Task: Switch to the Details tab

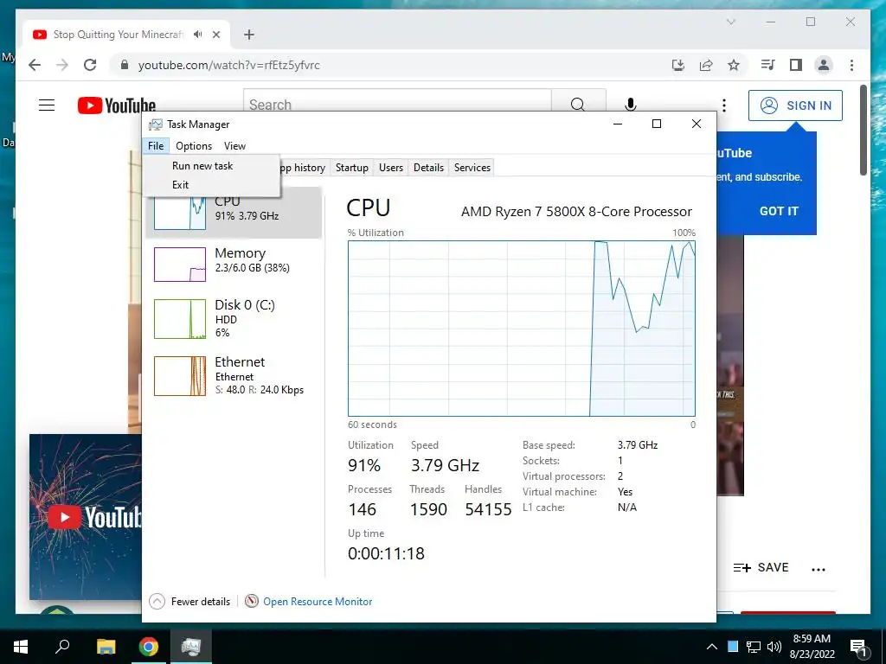Action: pyautogui.click(x=428, y=168)
